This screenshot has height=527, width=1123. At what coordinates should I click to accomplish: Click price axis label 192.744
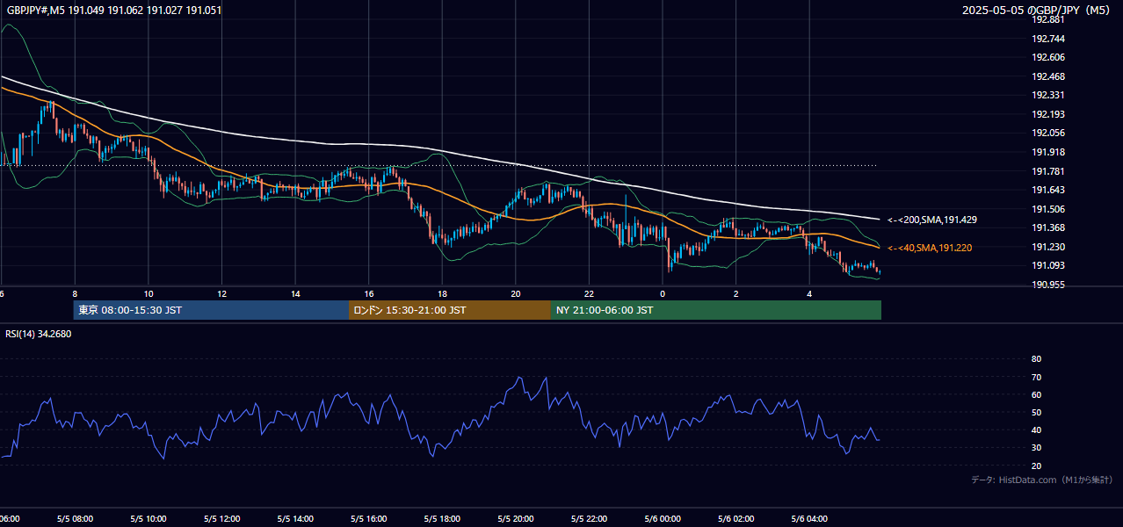tap(1049, 39)
